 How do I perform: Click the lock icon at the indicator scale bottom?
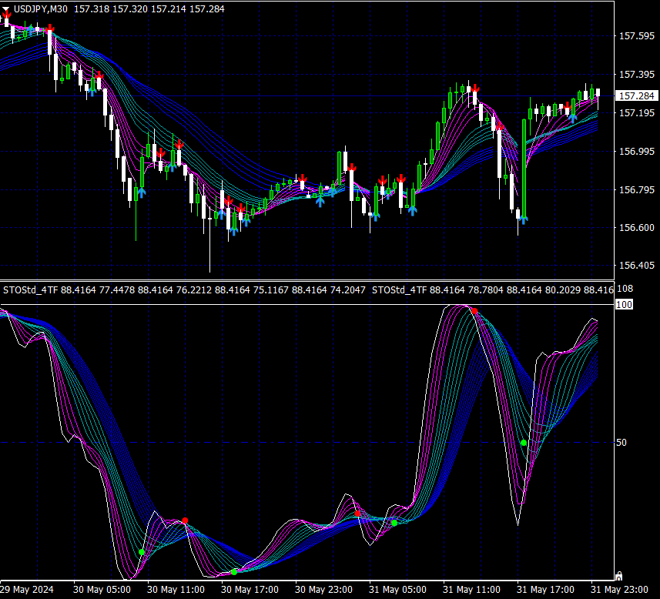pos(618,576)
